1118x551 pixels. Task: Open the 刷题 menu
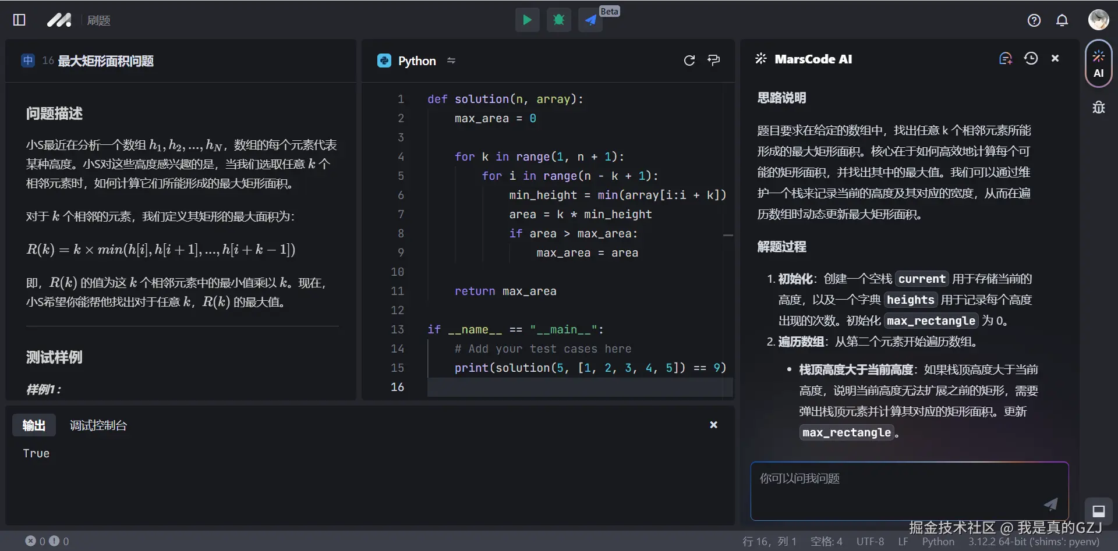[x=99, y=20]
